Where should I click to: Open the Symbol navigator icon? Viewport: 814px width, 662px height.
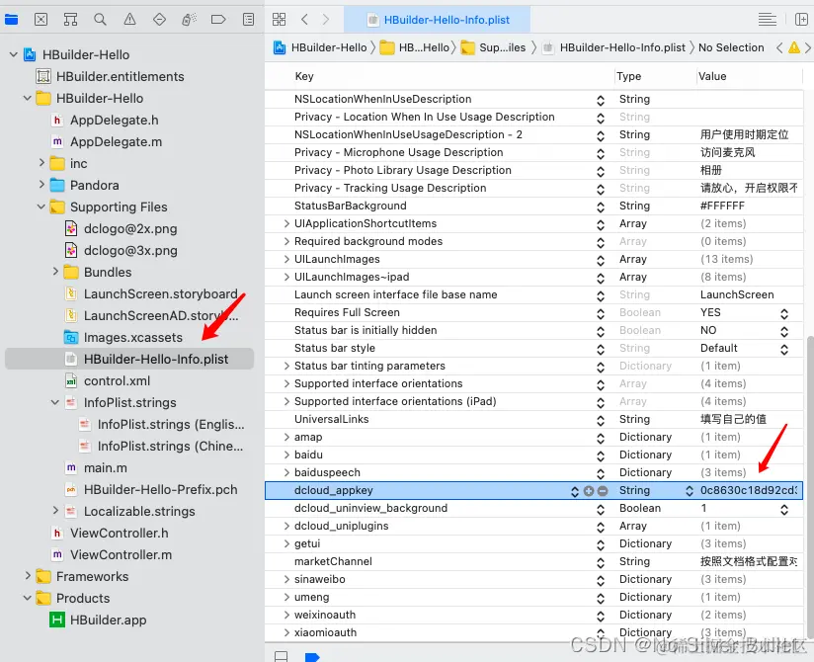point(70,20)
